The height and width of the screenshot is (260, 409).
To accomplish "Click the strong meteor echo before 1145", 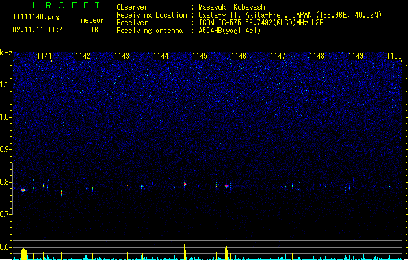I will (185, 184).
